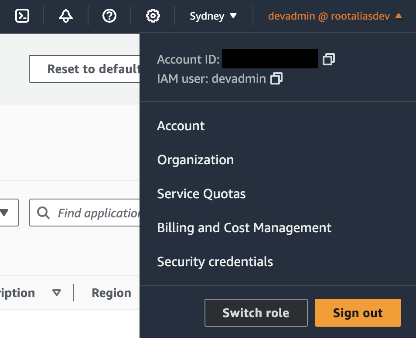Copy the Account ID to clipboard
The height and width of the screenshot is (338, 416).
[x=329, y=59]
